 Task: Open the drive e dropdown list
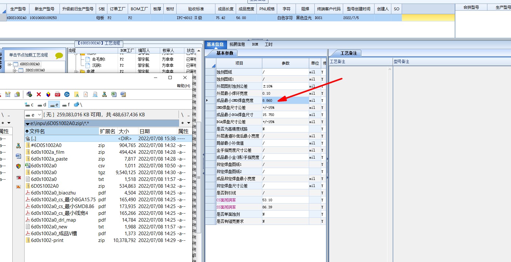[39, 115]
